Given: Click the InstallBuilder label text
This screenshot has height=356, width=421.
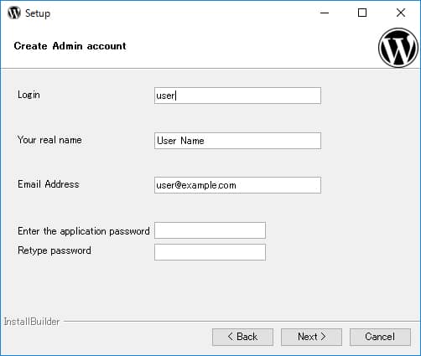Looking at the screenshot, I should click(32, 322).
